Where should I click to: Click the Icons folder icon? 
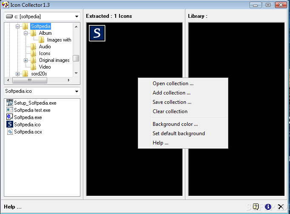[x=33, y=53]
